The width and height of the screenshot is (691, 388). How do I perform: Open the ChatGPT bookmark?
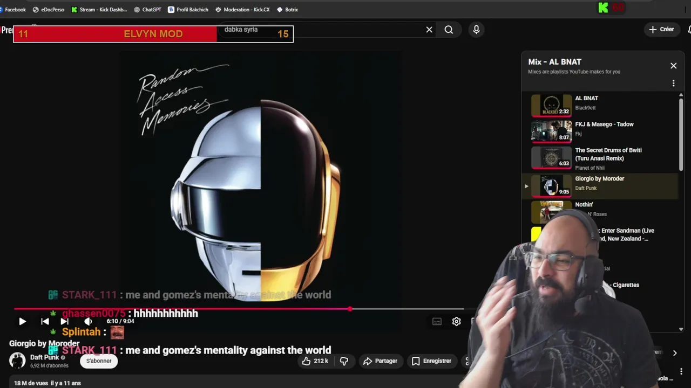click(x=147, y=9)
